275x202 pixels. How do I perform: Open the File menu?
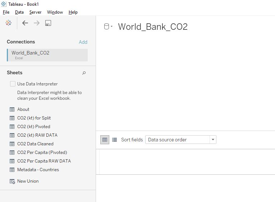tap(6, 12)
